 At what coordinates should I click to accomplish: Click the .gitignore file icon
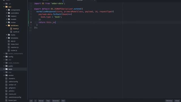(x=7, y=88)
